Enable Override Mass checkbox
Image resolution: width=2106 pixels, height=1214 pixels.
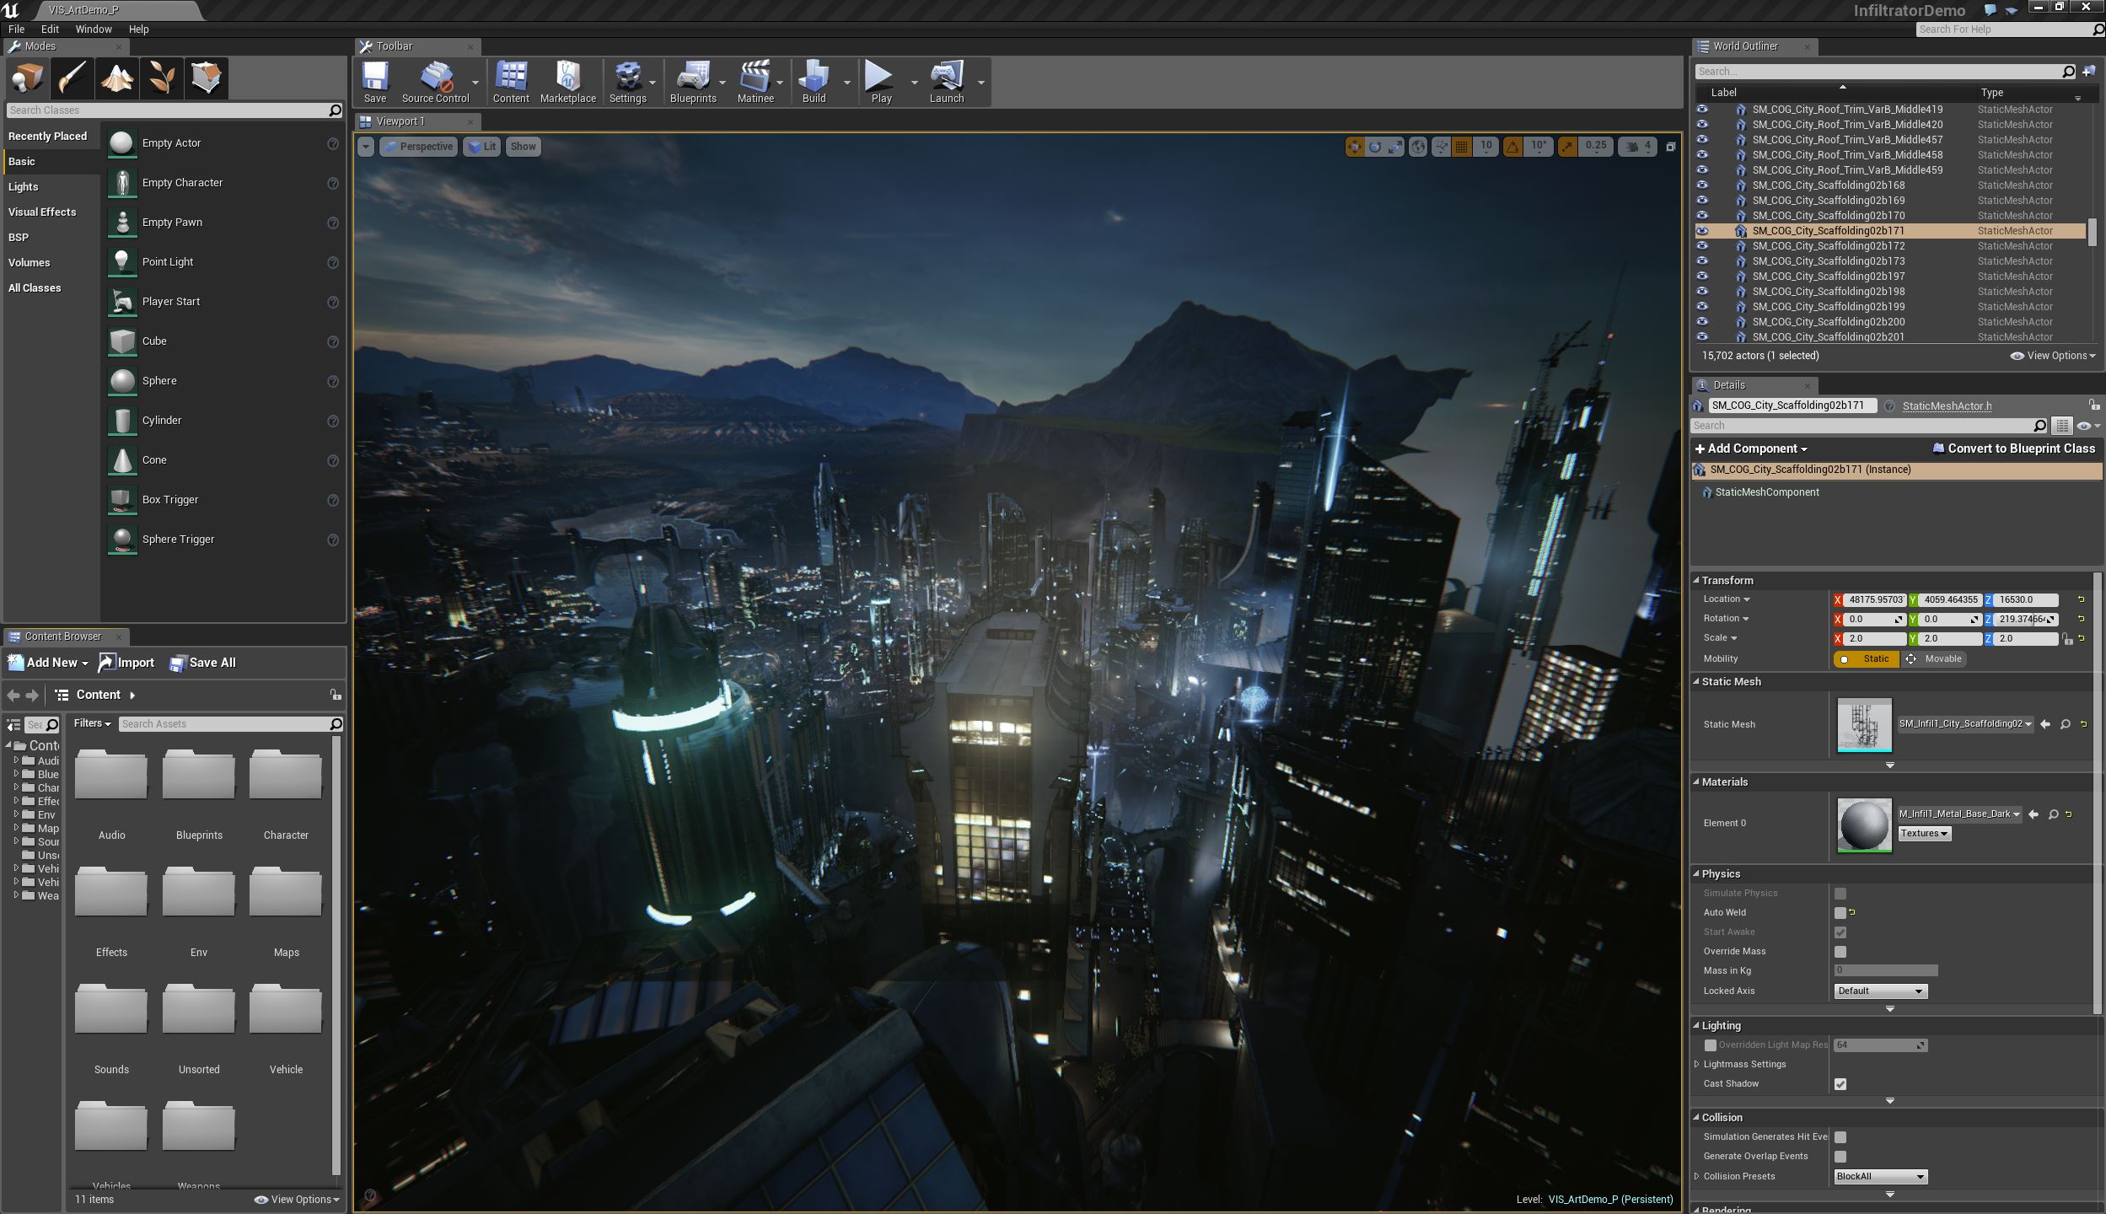[x=1840, y=951]
